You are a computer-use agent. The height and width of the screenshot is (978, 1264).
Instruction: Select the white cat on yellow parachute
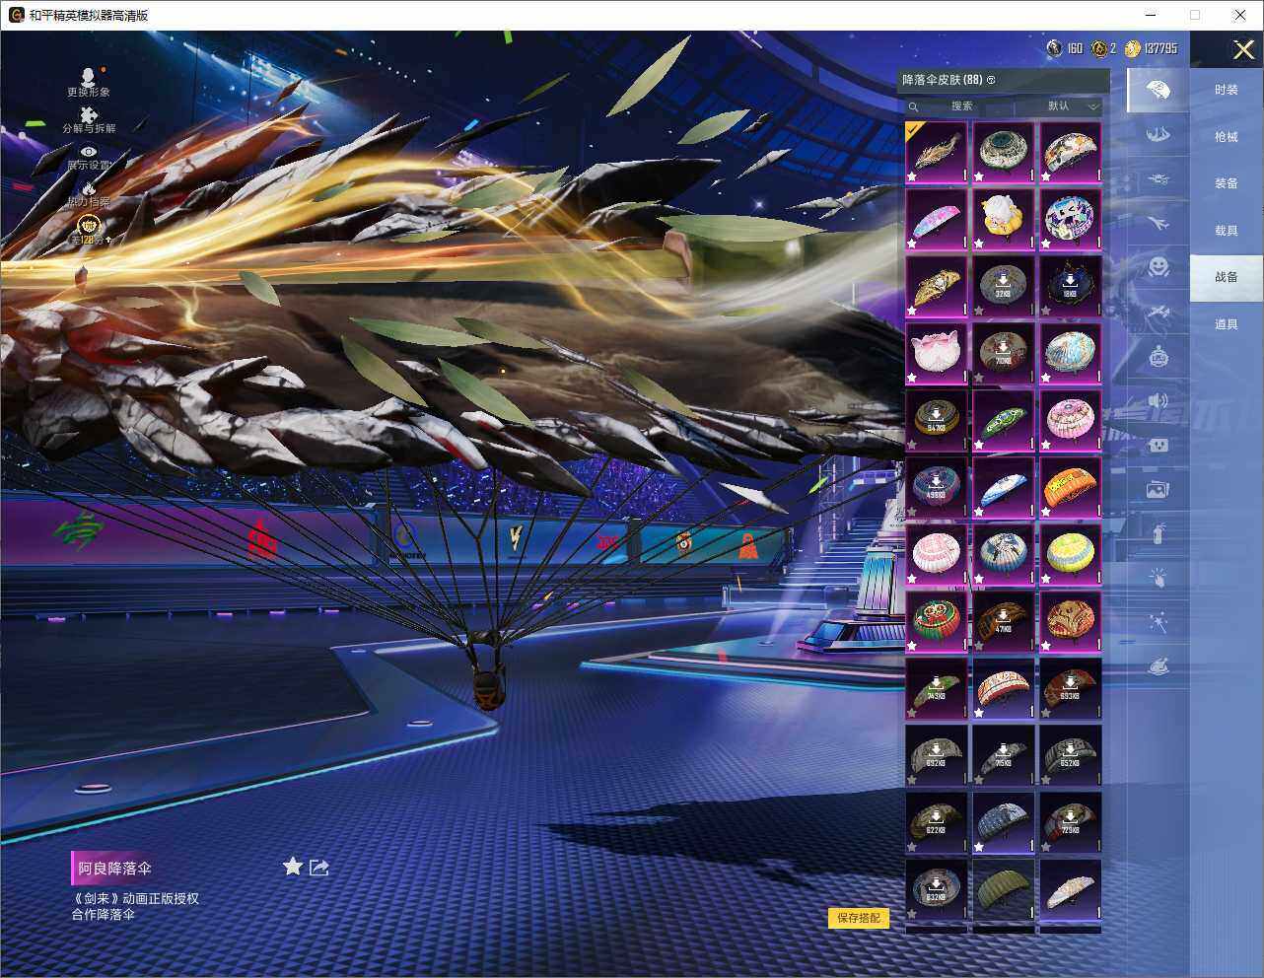(x=1003, y=219)
